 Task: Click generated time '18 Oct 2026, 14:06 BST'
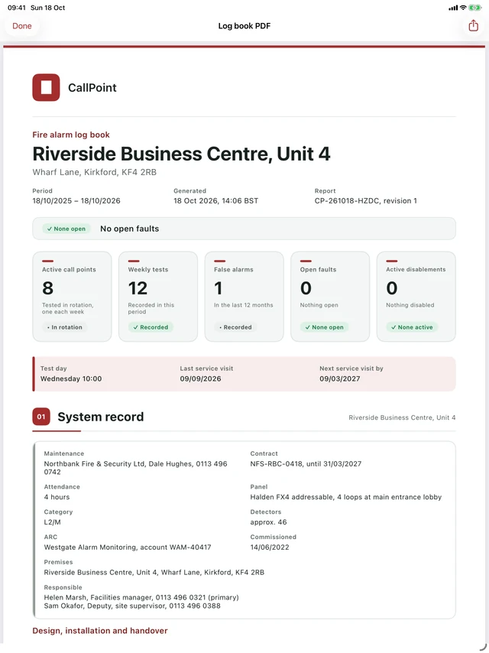216,201
